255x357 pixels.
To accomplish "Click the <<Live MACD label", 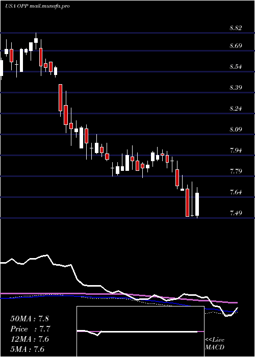I will click(215, 344).
